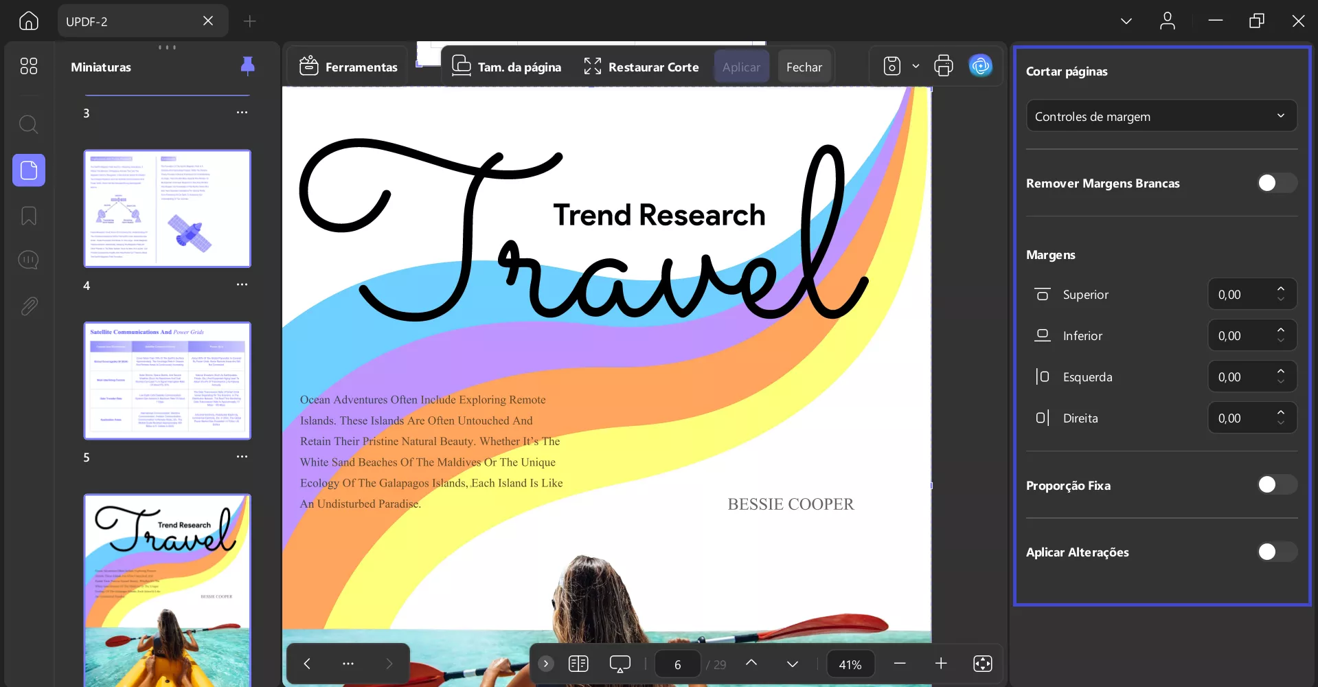Increase the Superior margin value
1318x687 pixels.
(x=1281, y=289)
